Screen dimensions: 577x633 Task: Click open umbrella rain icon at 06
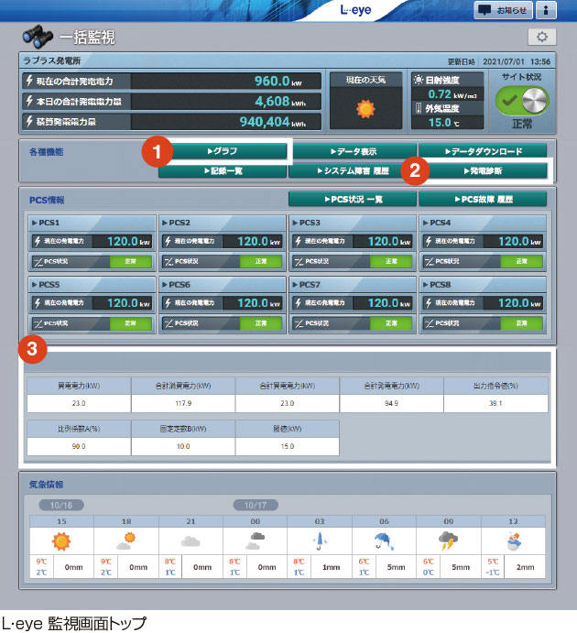pos(384,541)
